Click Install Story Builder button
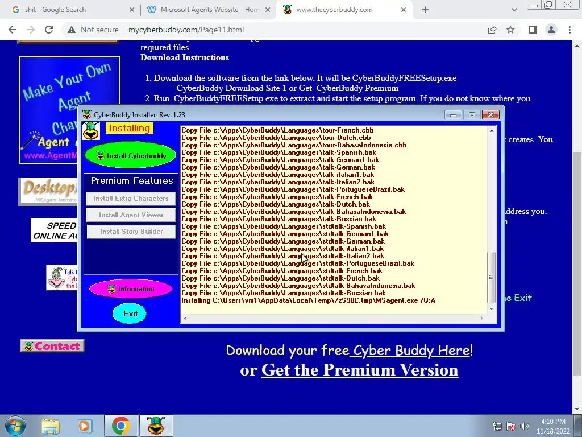Viewport: 582px width, 437px height. 131,232
